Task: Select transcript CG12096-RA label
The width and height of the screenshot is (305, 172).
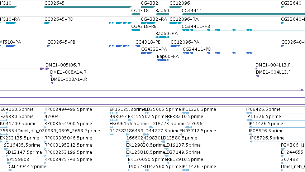Action: (x=184, y=19)
